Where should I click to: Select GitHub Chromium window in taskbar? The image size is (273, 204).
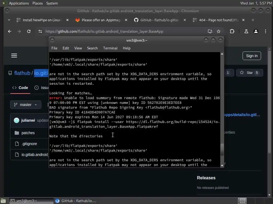tap(76, 201)
